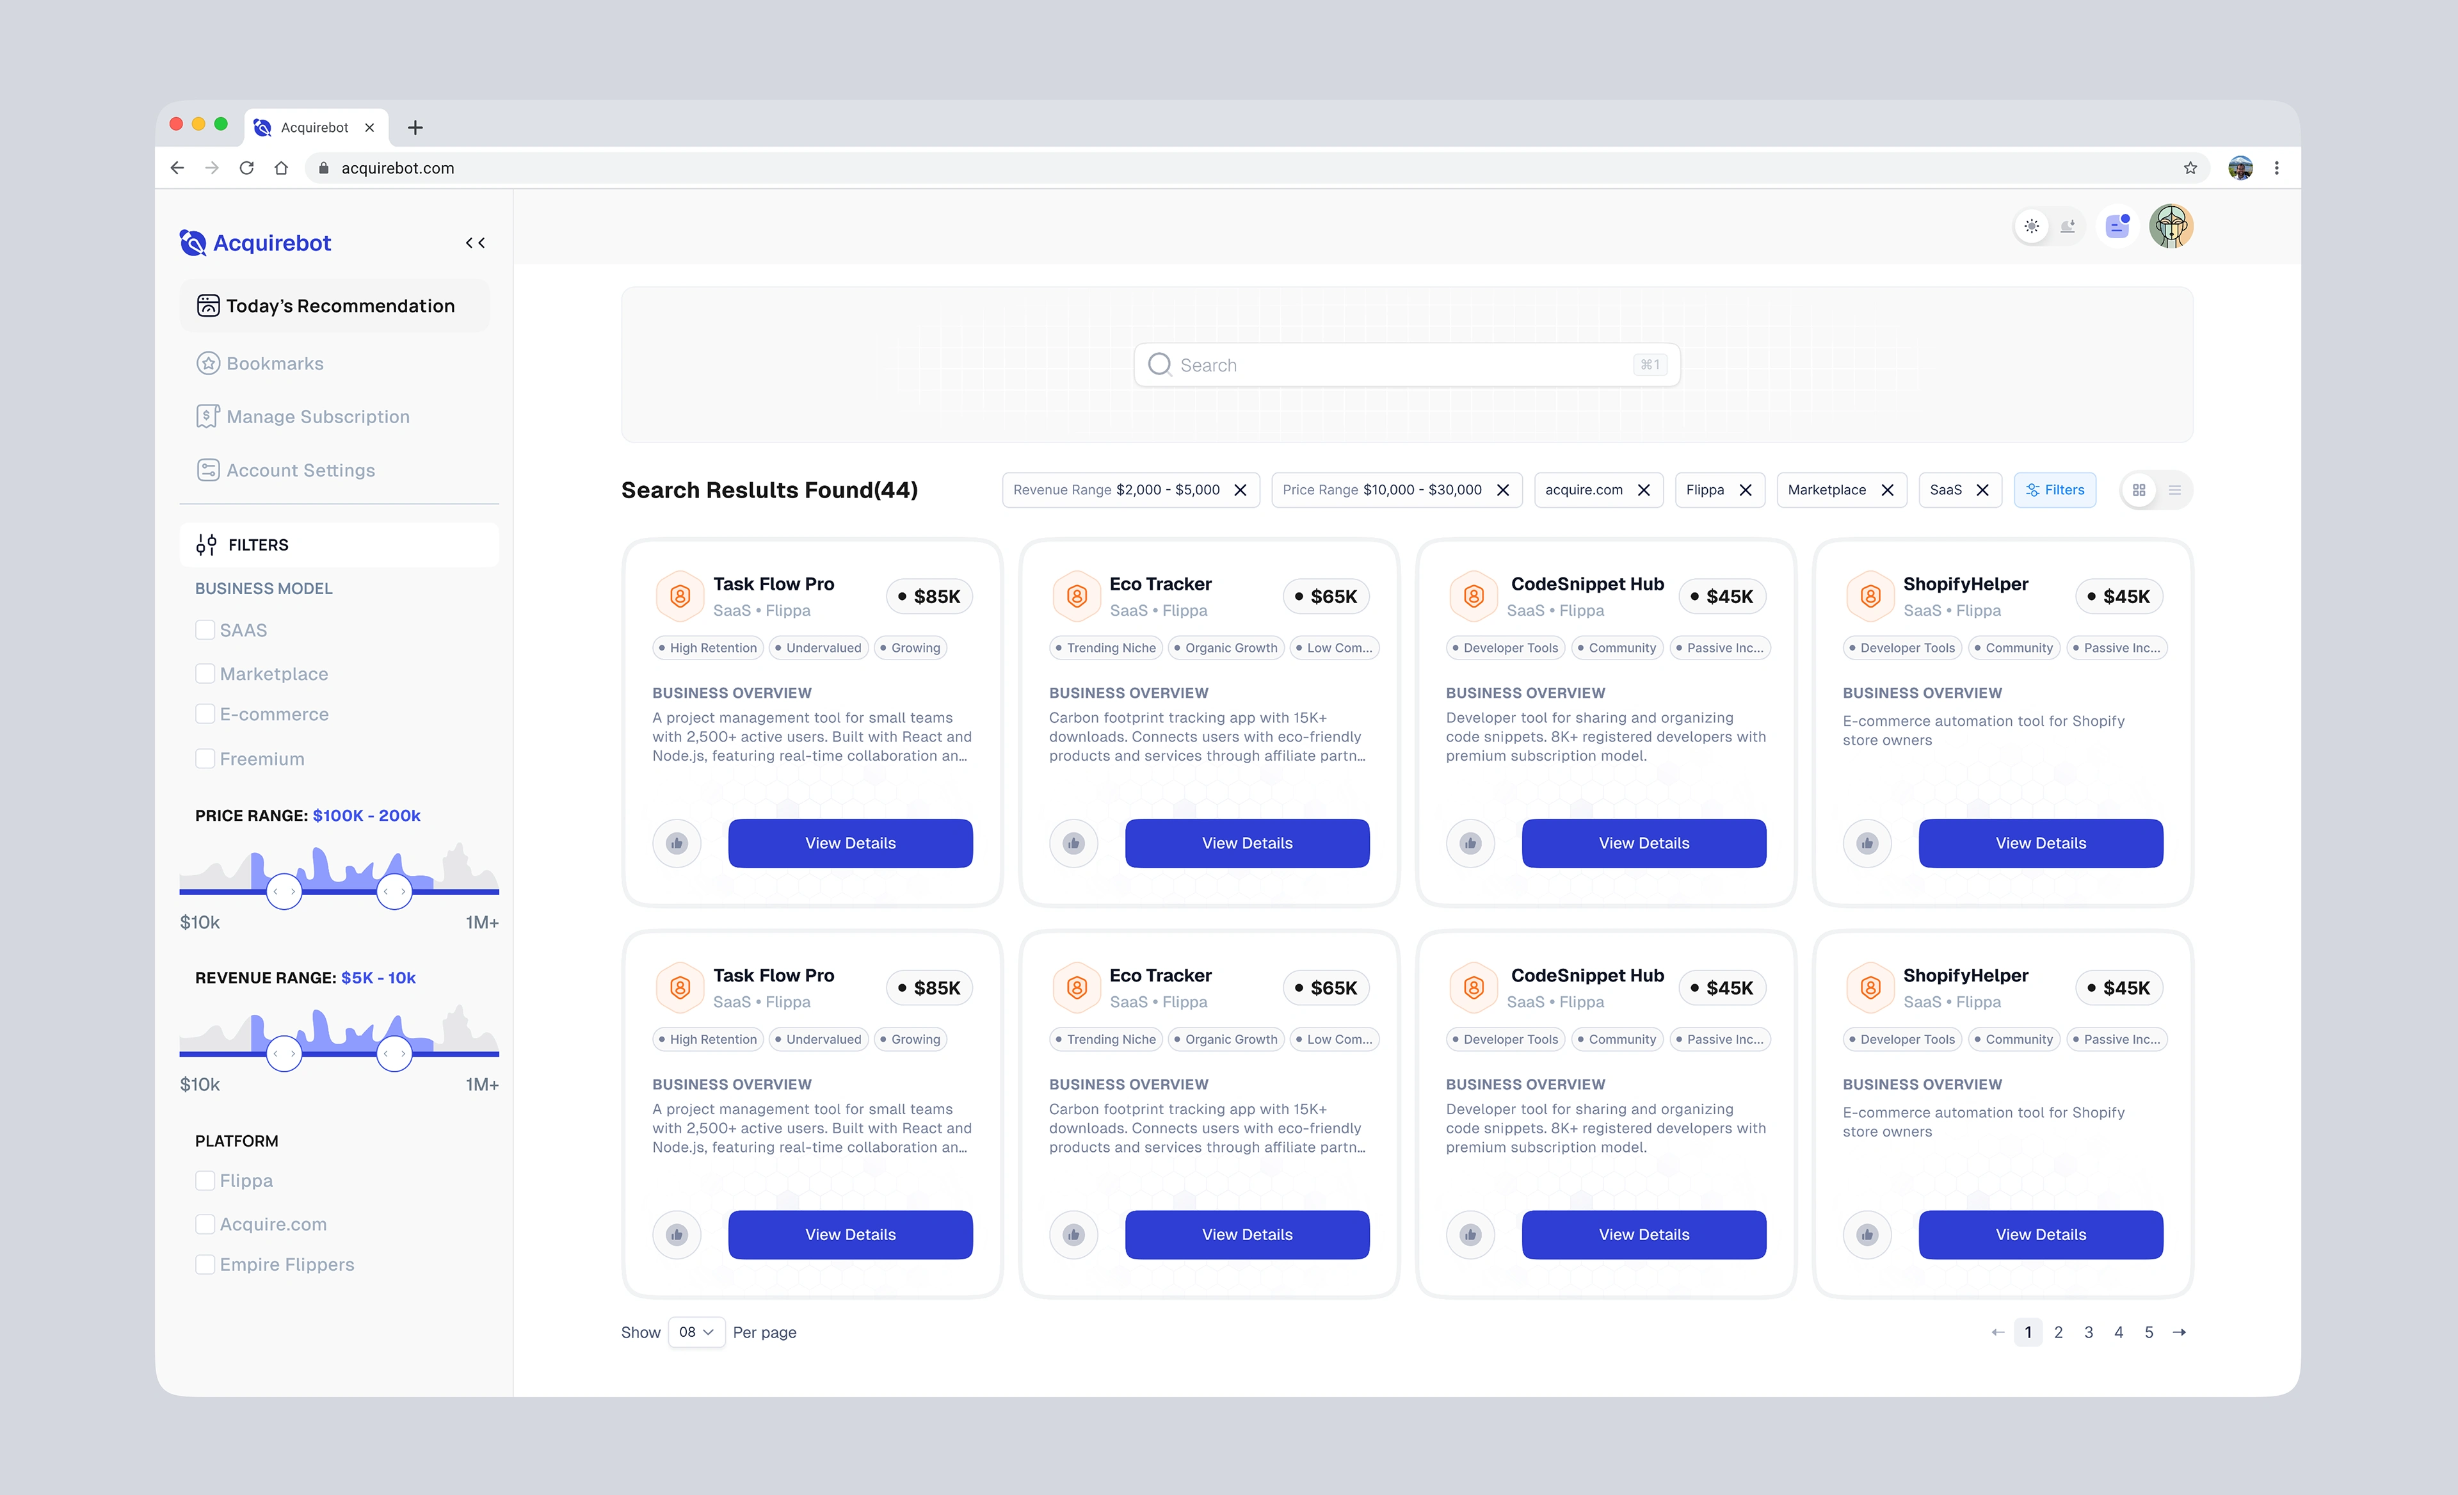Enable the Marketplace checkbox filter
Screen dimensions: 2458x1495
(x=204, y=674)
